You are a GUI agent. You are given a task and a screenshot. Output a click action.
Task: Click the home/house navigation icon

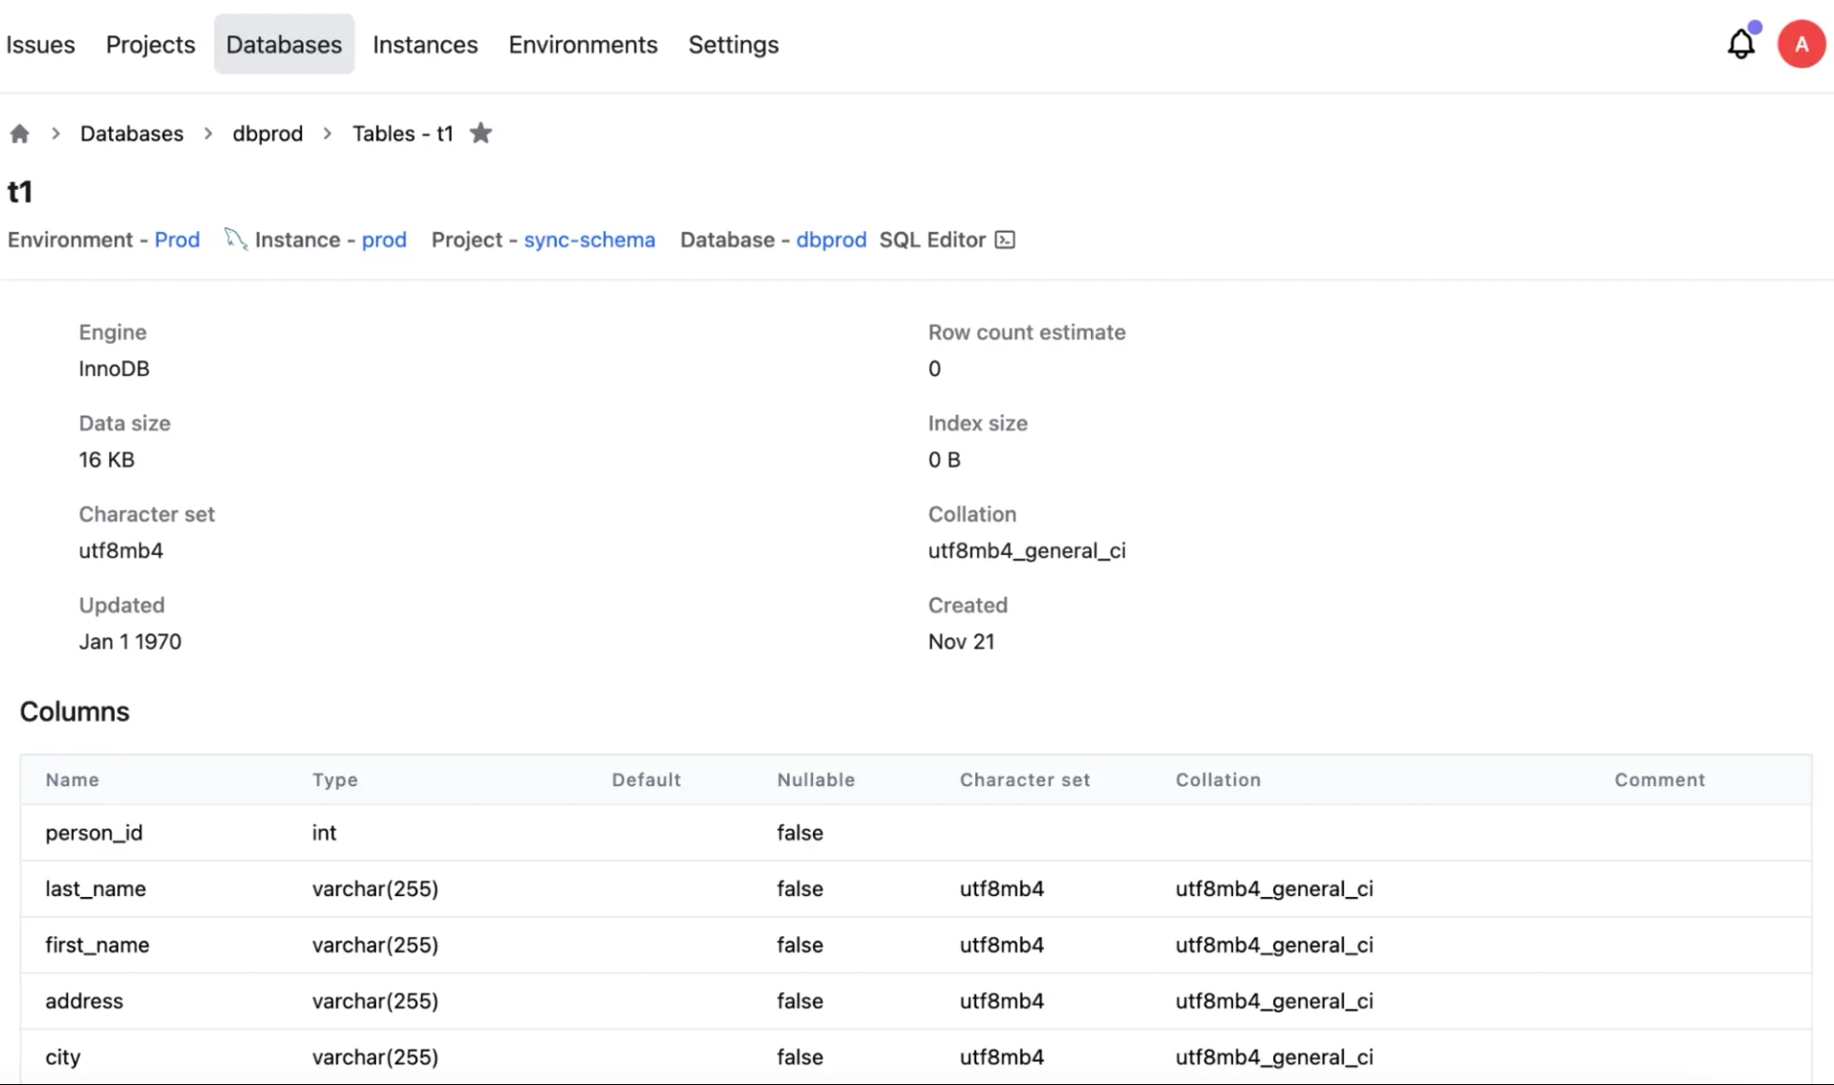19,133
